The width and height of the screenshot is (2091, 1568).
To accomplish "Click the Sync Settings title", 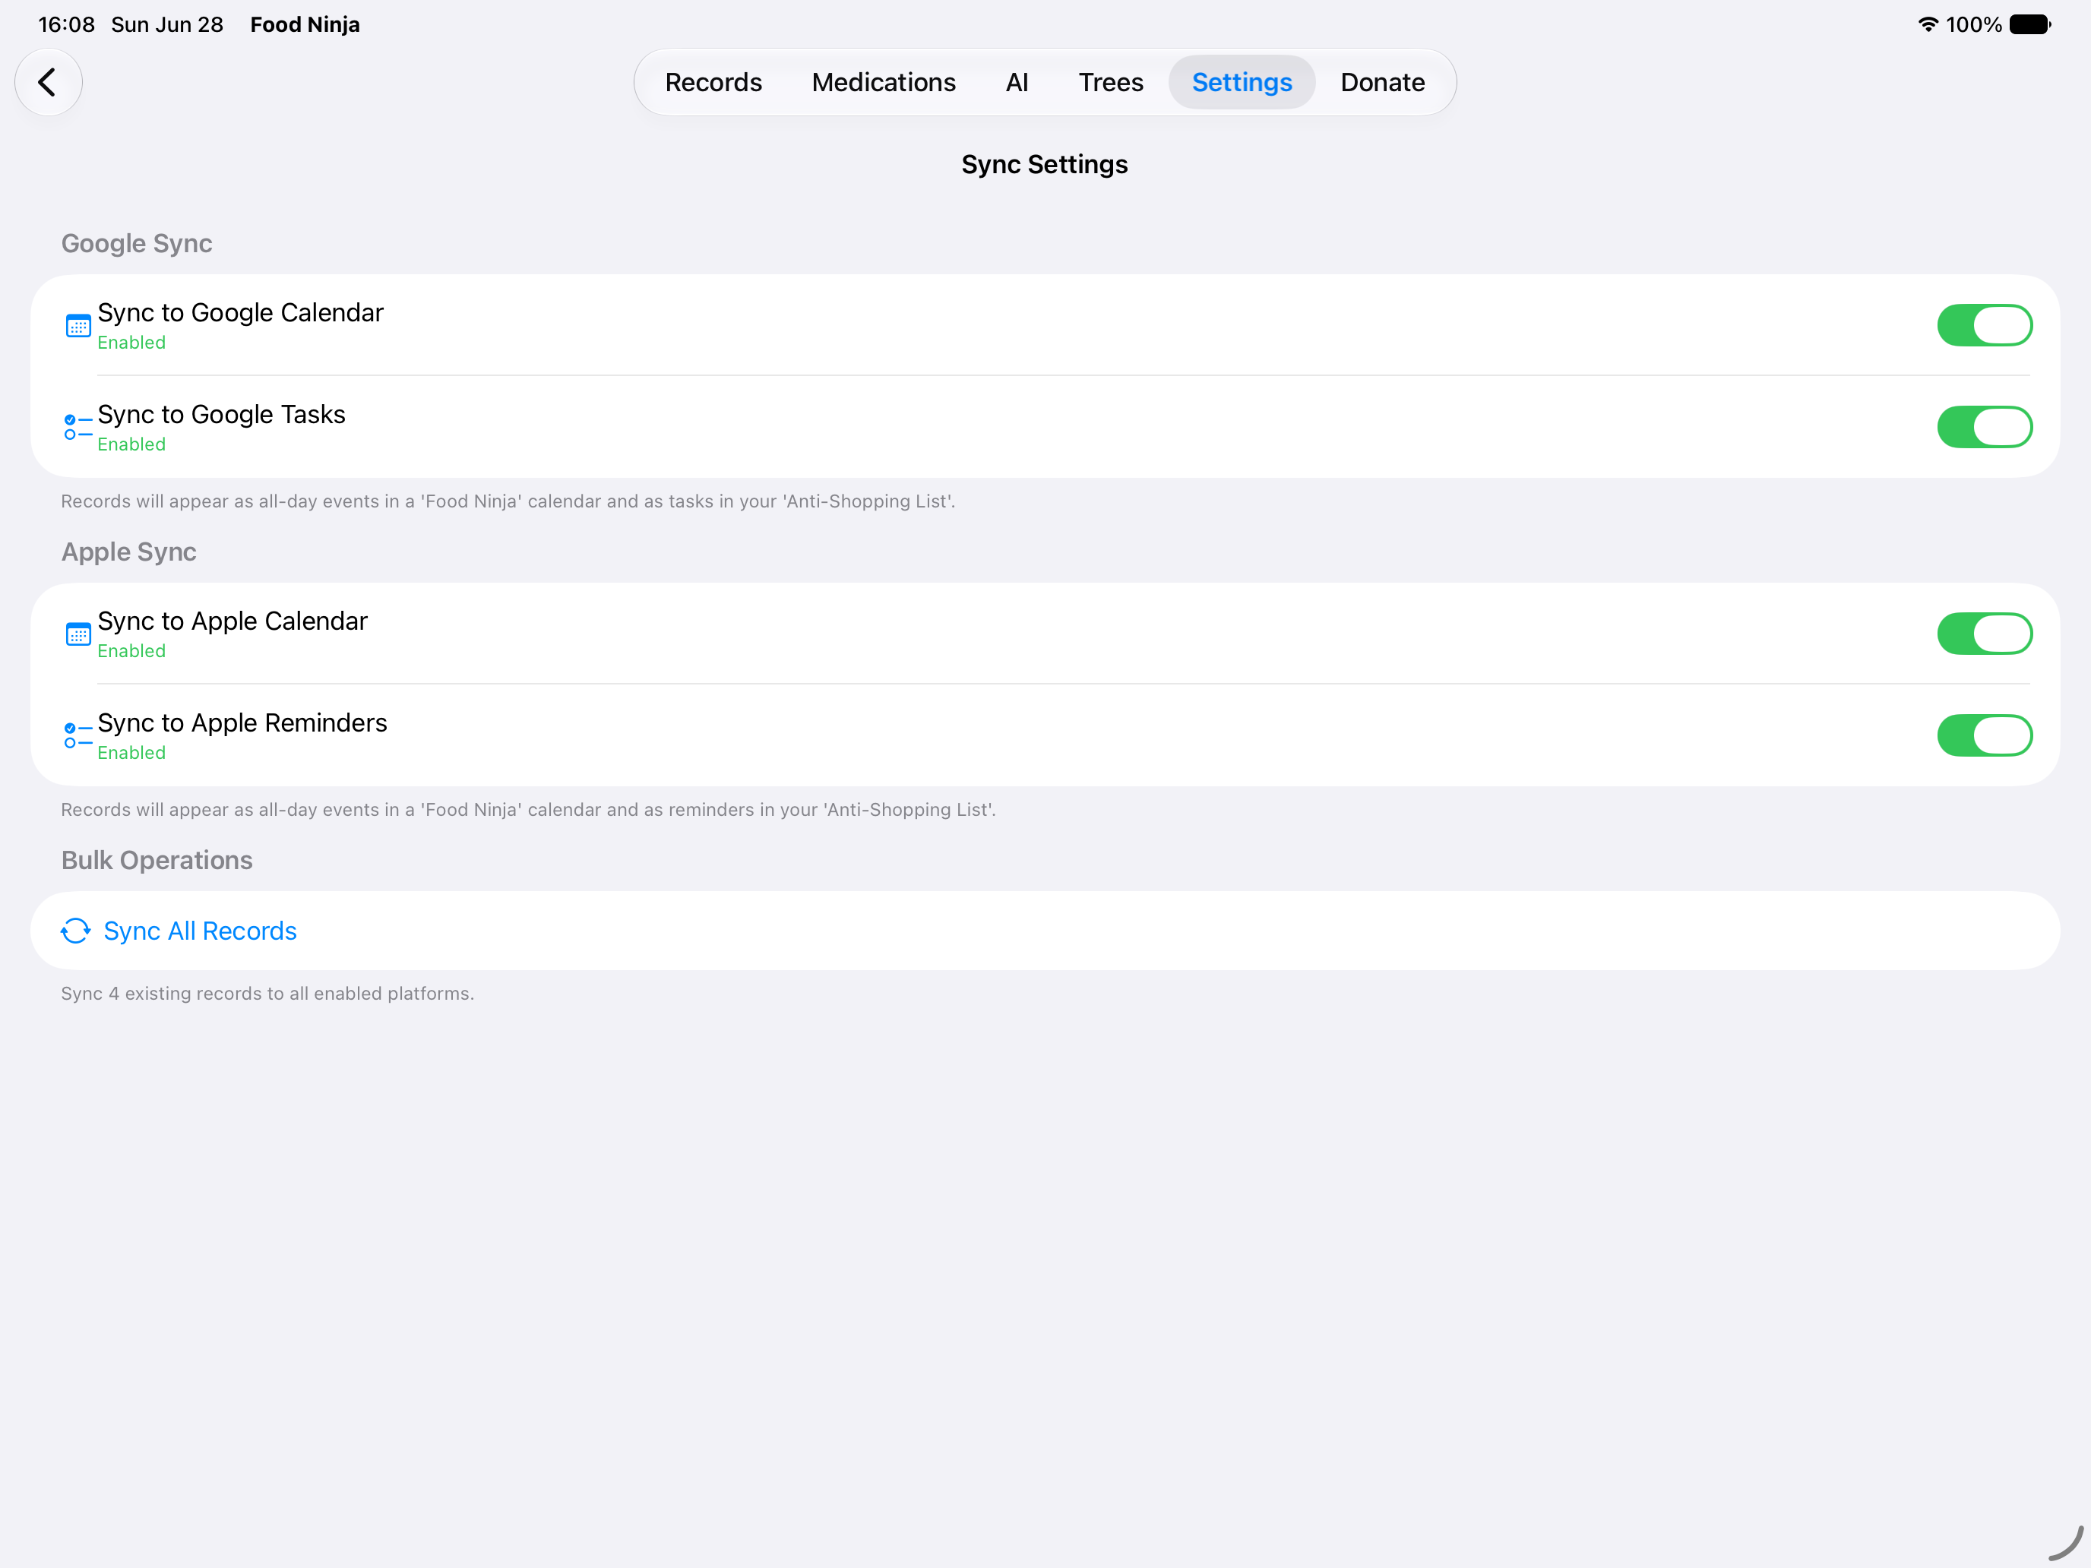I will coord(1045,164).
